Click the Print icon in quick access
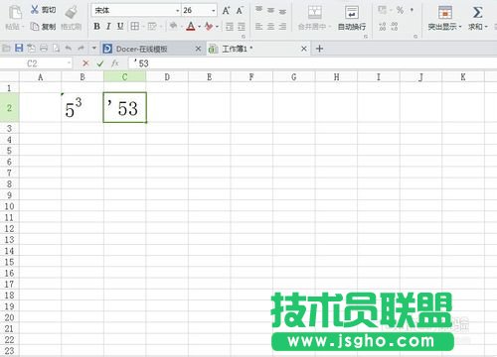The height and width of the screenshot is (357, 497). tap(44, 49)
